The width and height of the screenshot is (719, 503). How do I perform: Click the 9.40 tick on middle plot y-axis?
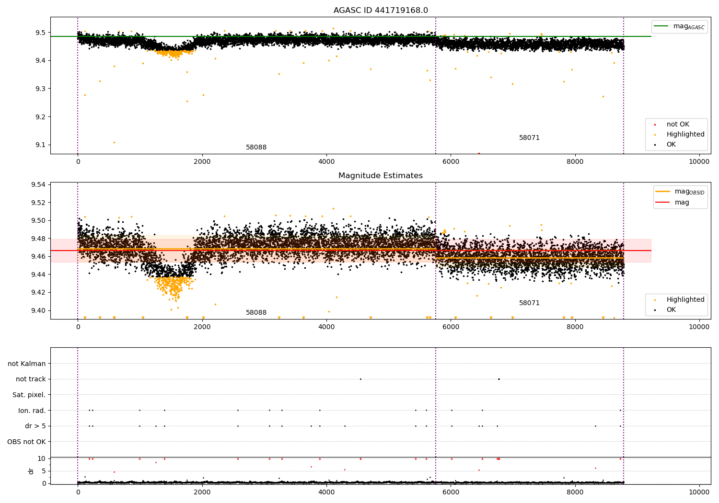point(38,310)
